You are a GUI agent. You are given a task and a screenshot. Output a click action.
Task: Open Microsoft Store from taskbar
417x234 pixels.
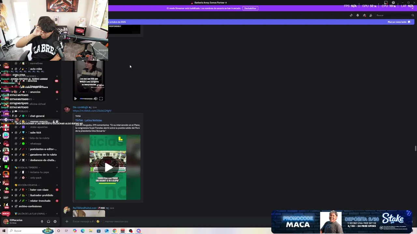pyautogui.click(x=98, y=231)
